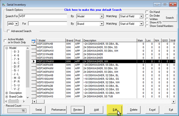Select the V - Z tree range
This screenshot has height=116, width=179.
[17, 89]
